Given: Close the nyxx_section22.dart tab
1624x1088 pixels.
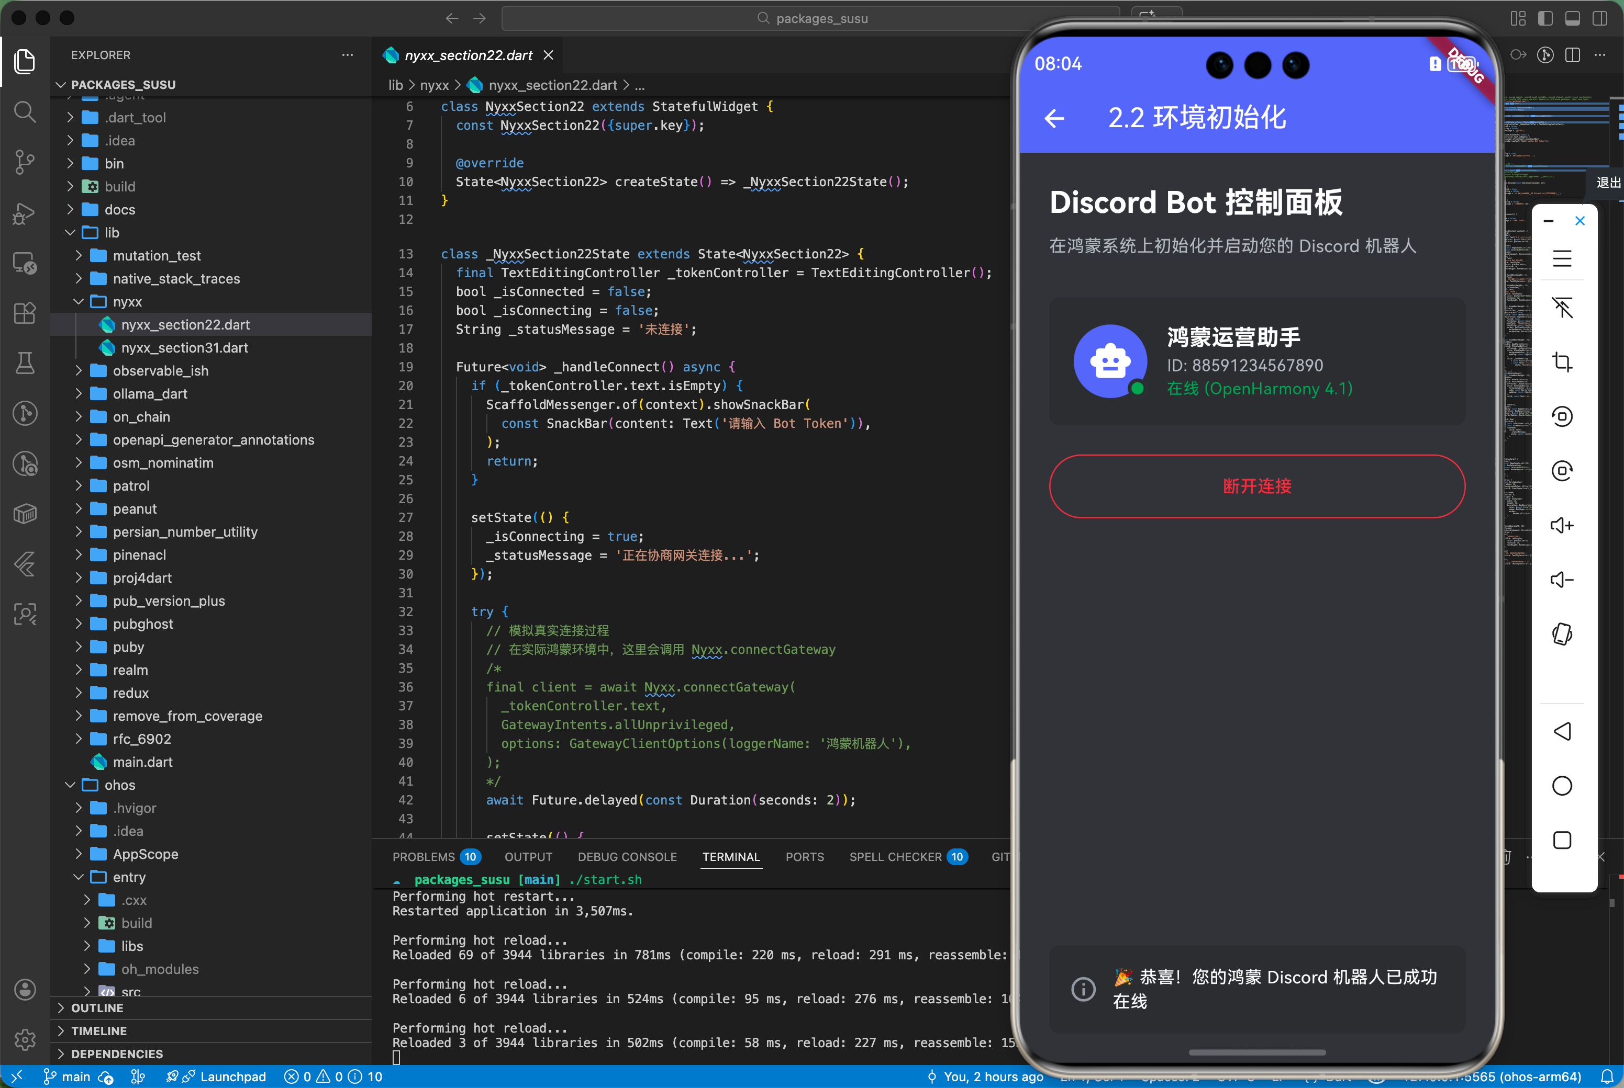Looking at the screenshot, I should (x=549, y=55).
